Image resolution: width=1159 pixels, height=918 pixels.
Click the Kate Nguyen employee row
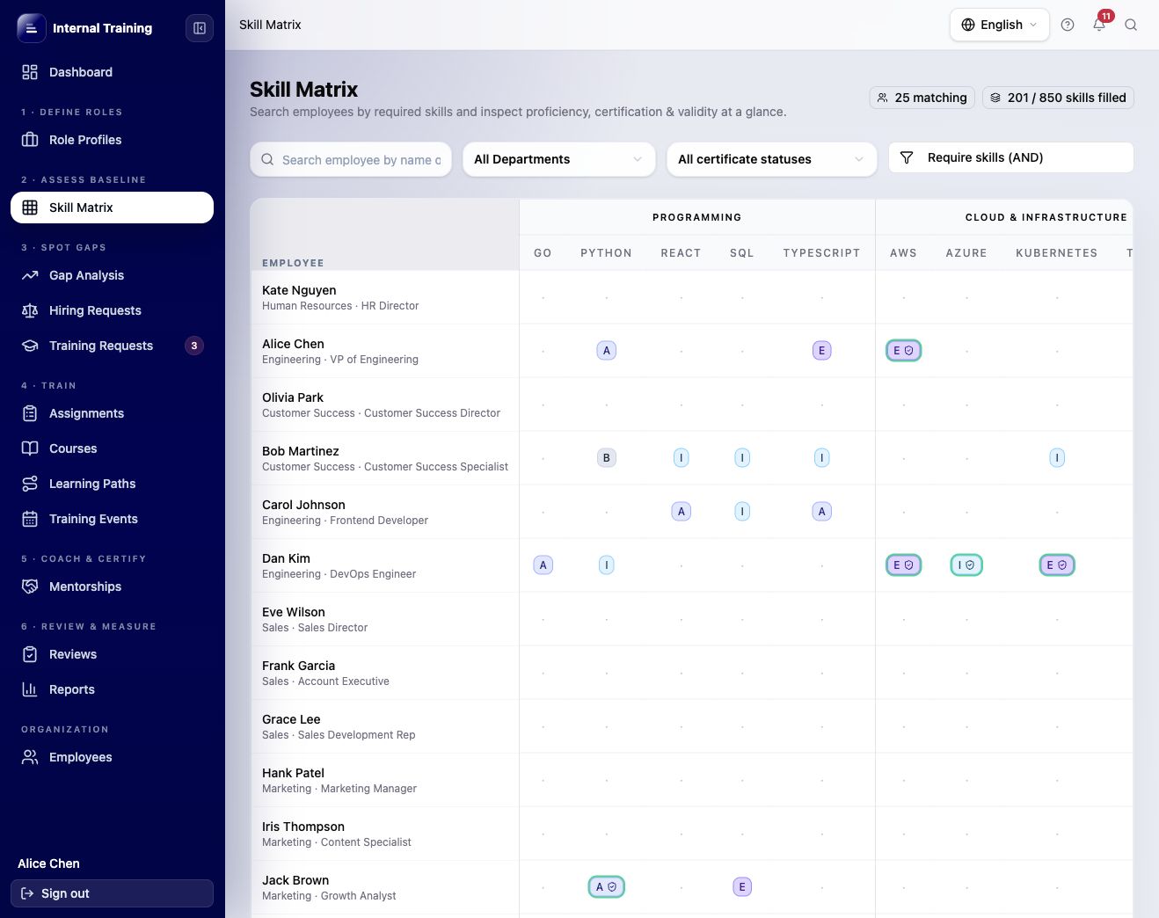click(x=691, y=297)
